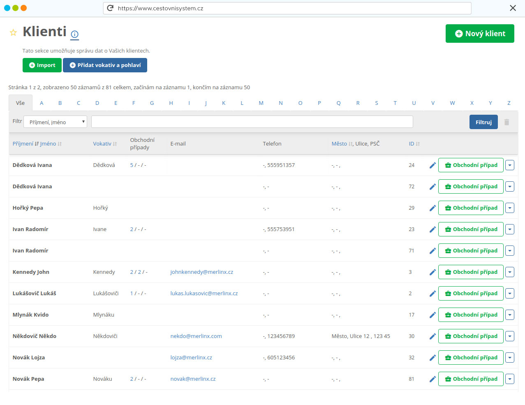Expand actions dropdown for client ID 24

point(510,165)
